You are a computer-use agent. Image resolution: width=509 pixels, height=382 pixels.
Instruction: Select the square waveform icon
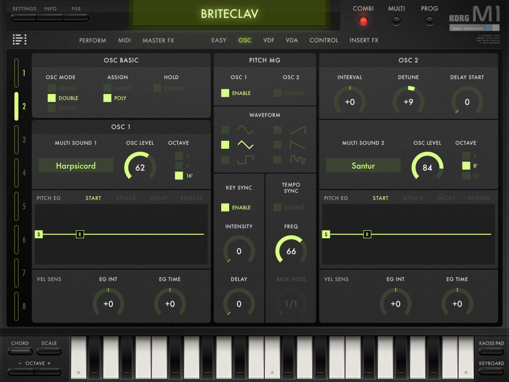246,159
